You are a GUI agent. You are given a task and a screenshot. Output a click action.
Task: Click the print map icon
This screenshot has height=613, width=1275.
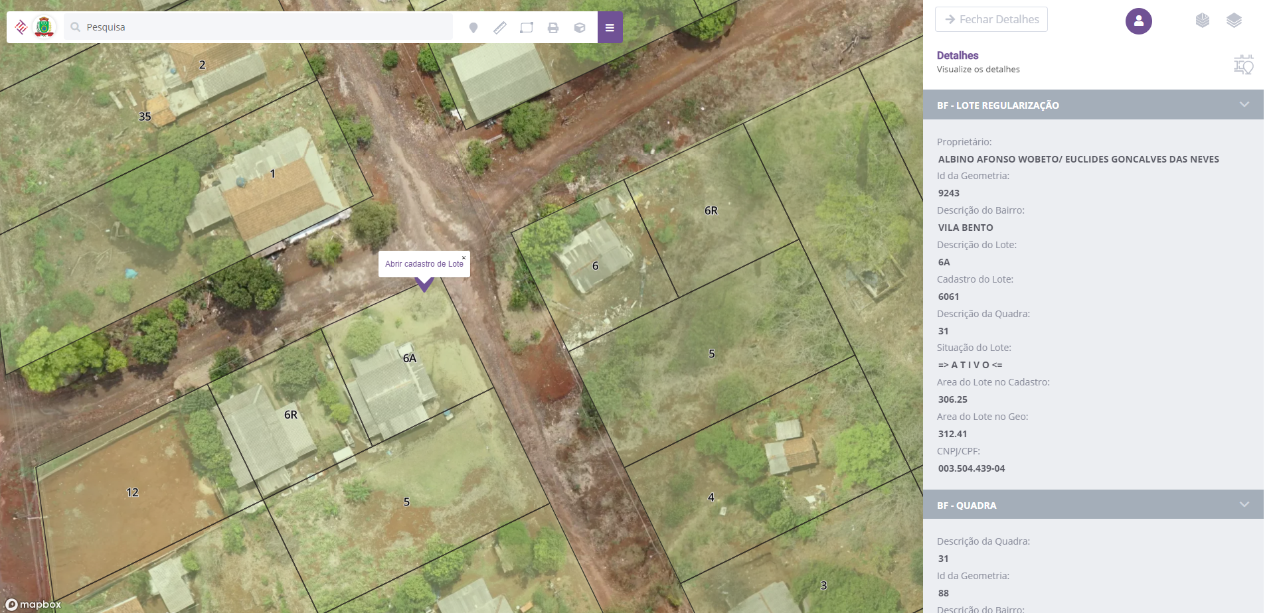coord(553,28)
